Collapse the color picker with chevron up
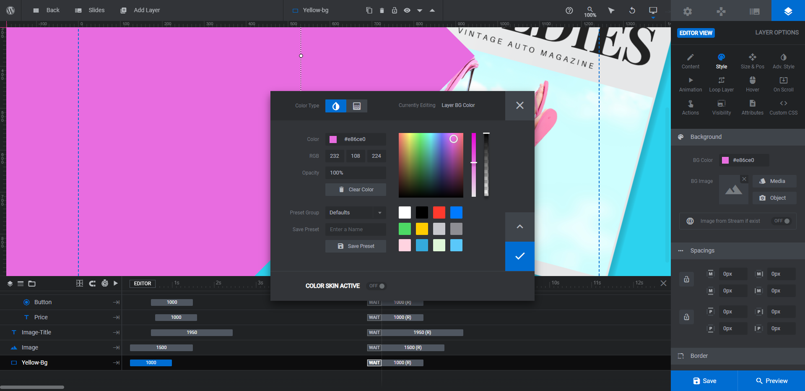 pos(520,227)
